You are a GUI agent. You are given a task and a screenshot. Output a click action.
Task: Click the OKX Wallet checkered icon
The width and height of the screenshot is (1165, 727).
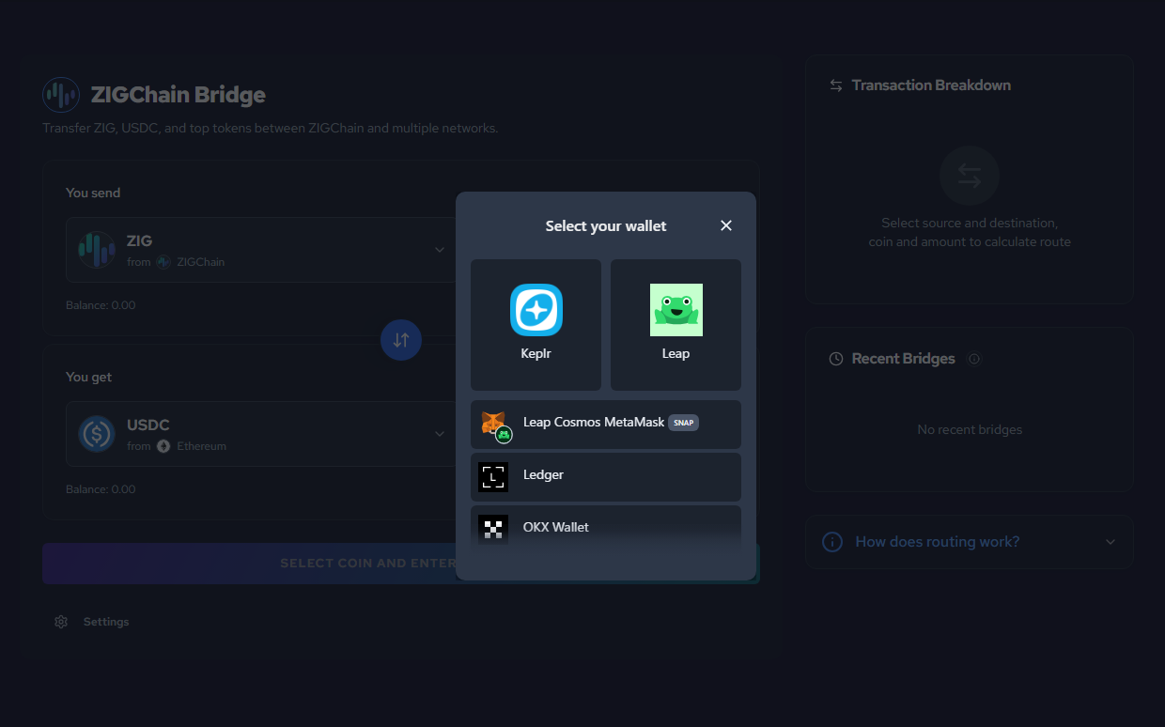coord(493,528)
